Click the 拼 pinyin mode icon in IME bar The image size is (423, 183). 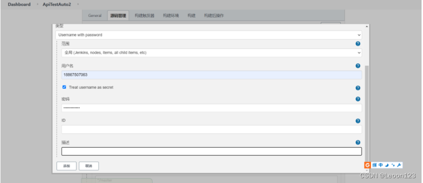tap(374, 165)
